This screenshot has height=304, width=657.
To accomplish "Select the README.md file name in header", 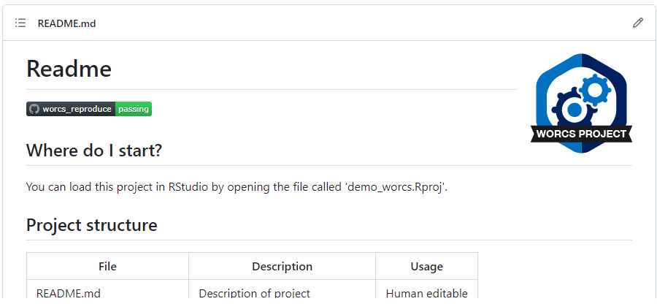I will coord(66,23).
